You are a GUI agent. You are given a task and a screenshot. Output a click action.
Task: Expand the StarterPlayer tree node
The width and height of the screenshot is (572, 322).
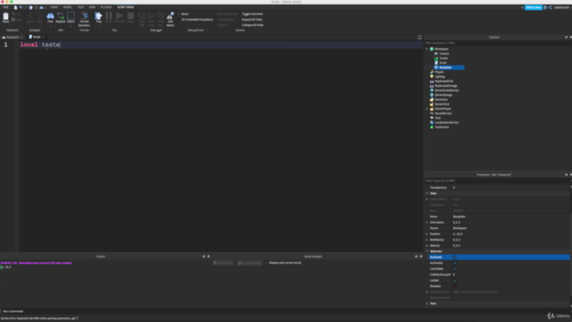click(427, 109)
